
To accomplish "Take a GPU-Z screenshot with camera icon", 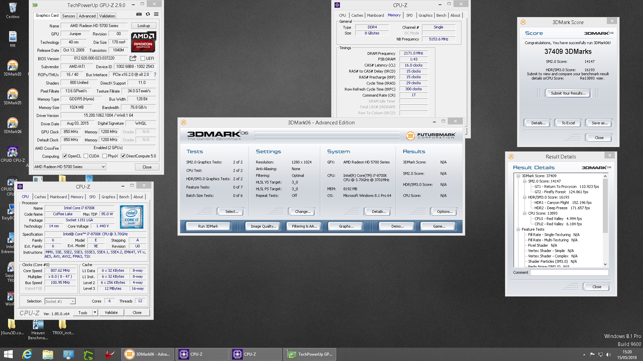I will click(139, 14).
